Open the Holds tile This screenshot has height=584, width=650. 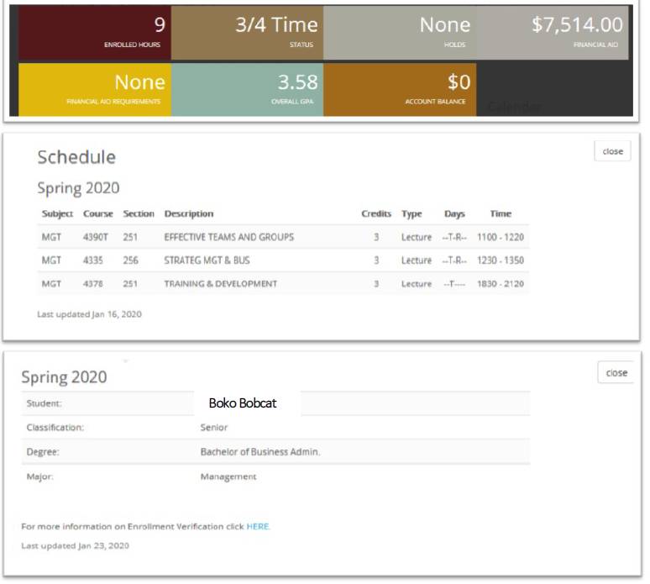click(x=399, y=33)
